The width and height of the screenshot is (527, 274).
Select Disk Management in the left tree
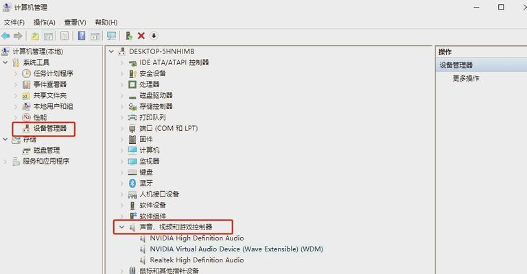click(x=47, y=150)
